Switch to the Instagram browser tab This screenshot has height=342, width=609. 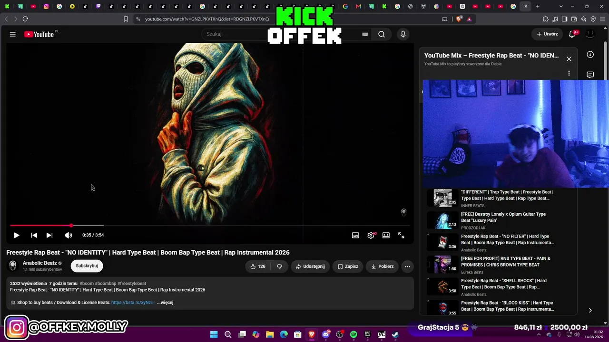pos(46,6)
